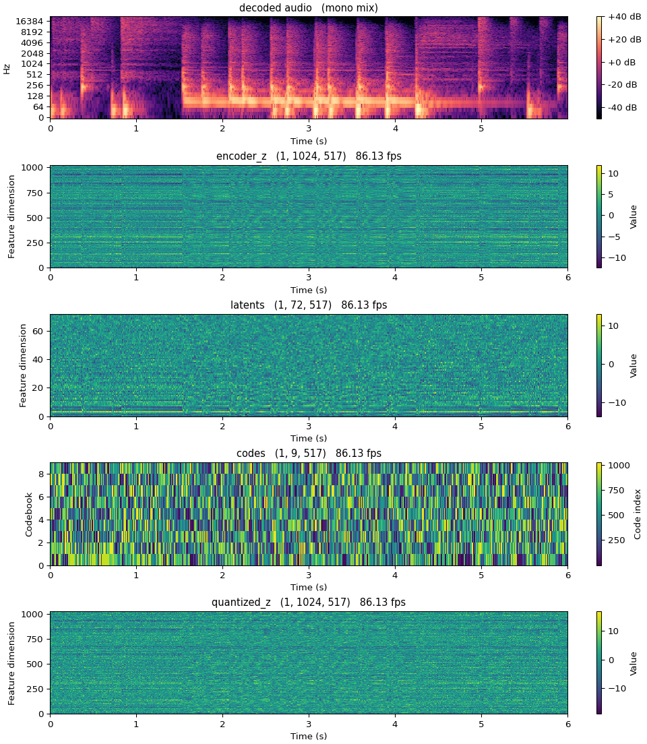Viewport: 647px width, 744px height.
Task: Click the 'decoded audio (mono mix)' plot title
Action: (x=309, y=7)
